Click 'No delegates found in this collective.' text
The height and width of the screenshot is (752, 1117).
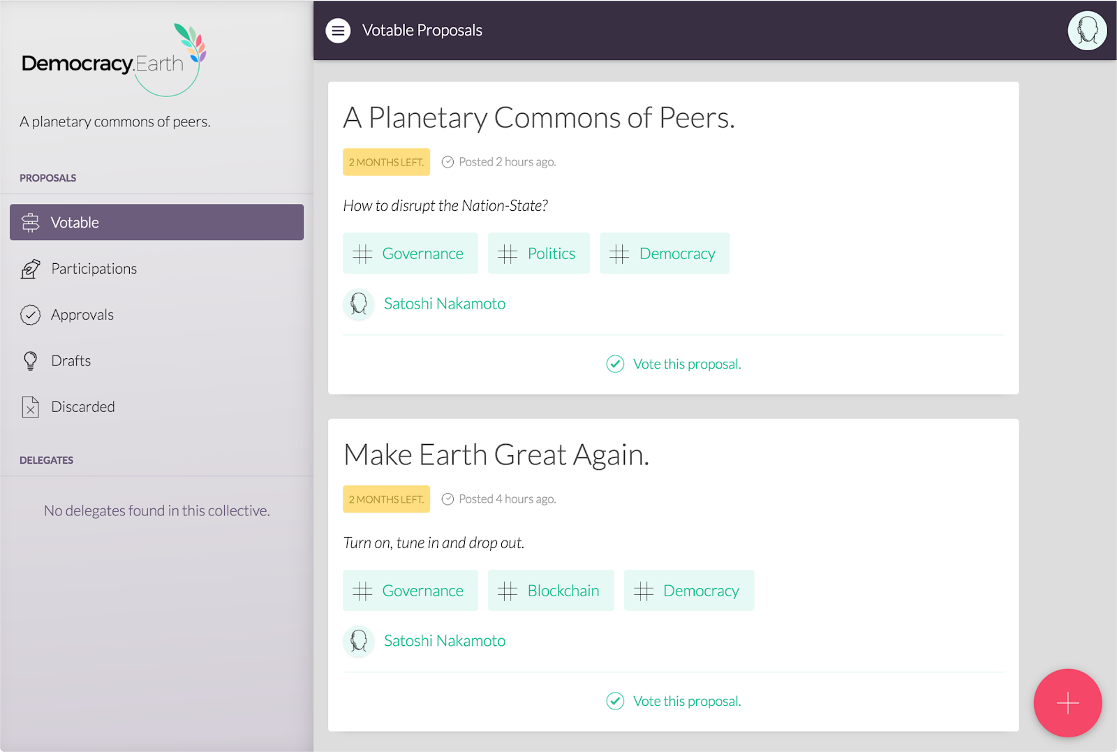coord(157,511)
